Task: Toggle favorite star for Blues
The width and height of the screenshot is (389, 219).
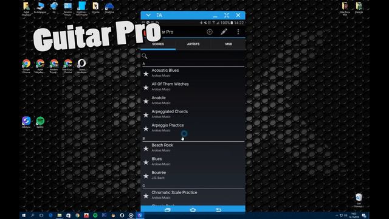Action: pyautogui.click(x=146, y=162)
